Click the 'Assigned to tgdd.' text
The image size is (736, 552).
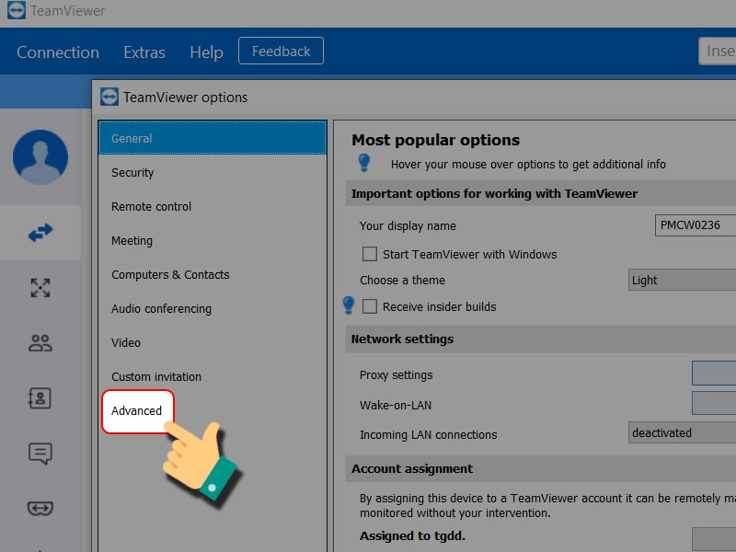[412, 535]
